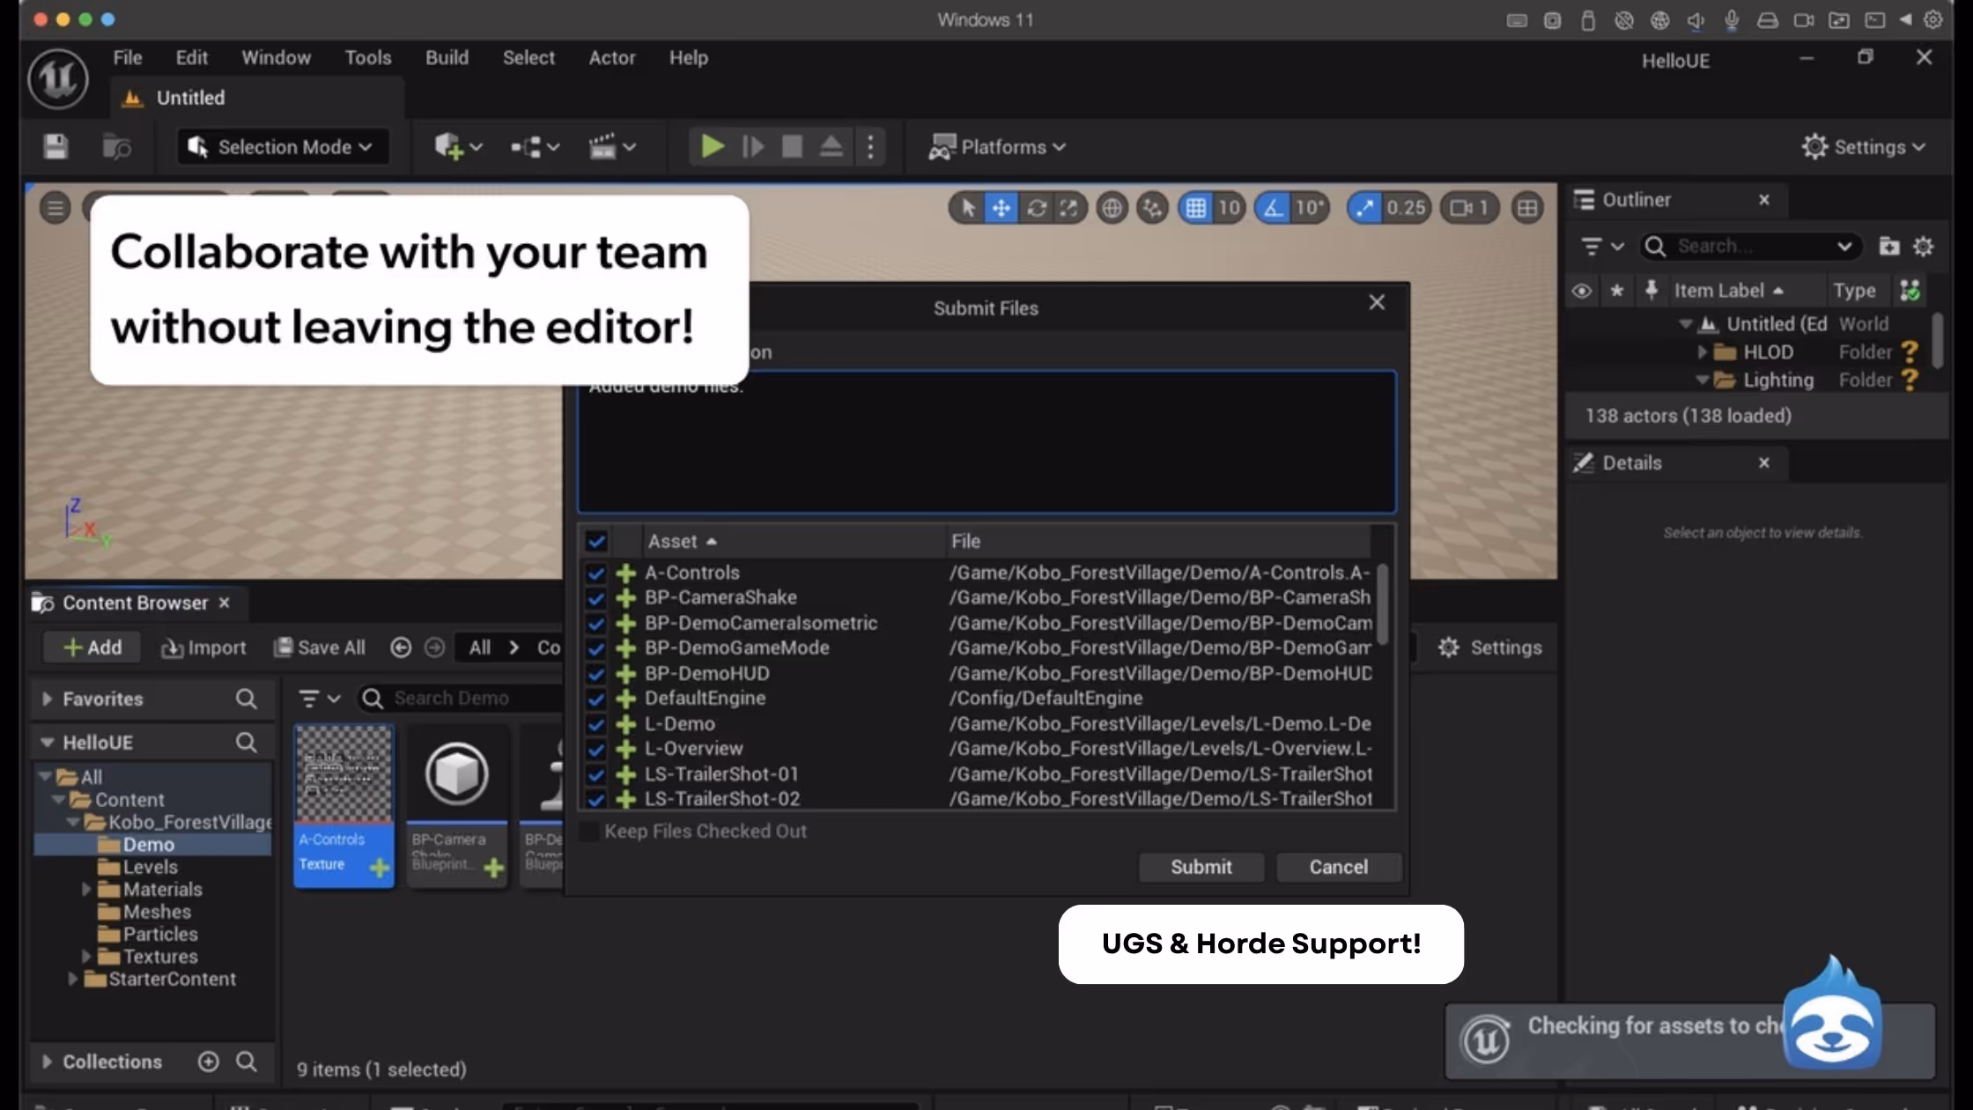Open the Browse content icon in toolbar
The height and width of the screenshot is (1110, 1973).
click(116, 146)
